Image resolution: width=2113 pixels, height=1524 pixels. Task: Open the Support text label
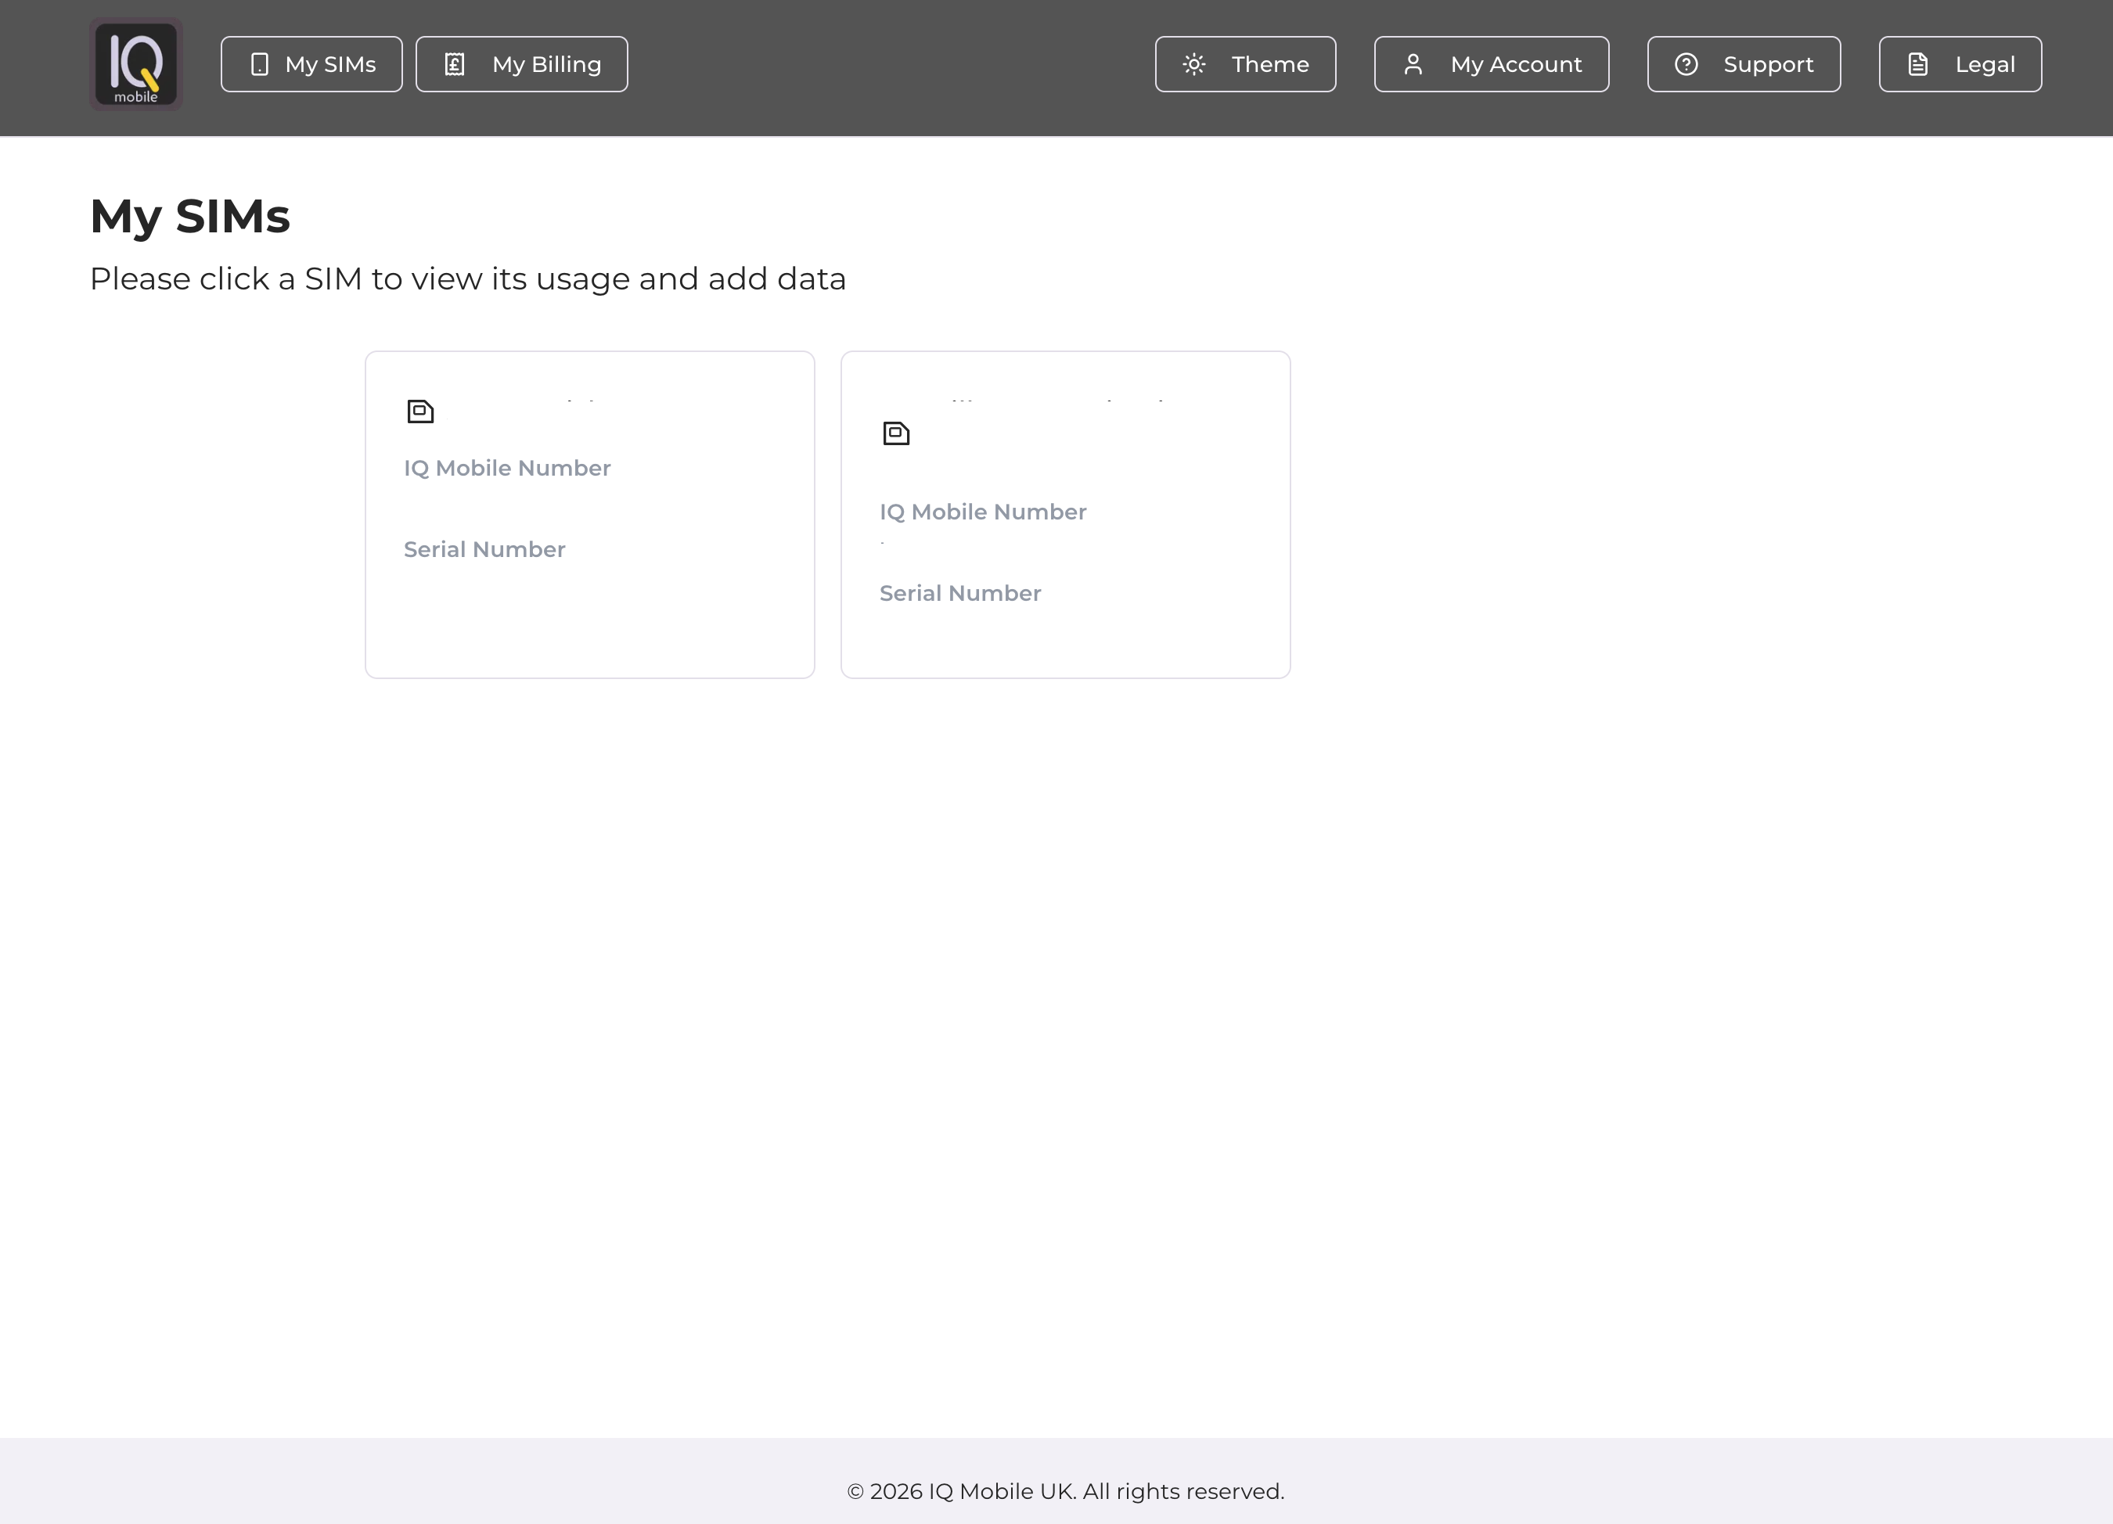1767,64
